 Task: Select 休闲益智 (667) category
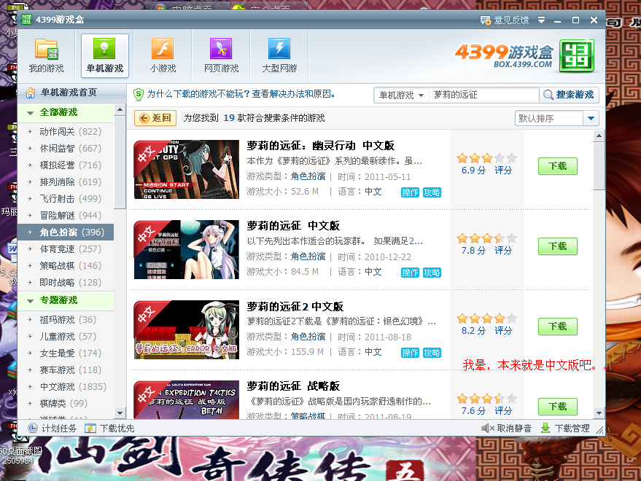tap(66, 149)
